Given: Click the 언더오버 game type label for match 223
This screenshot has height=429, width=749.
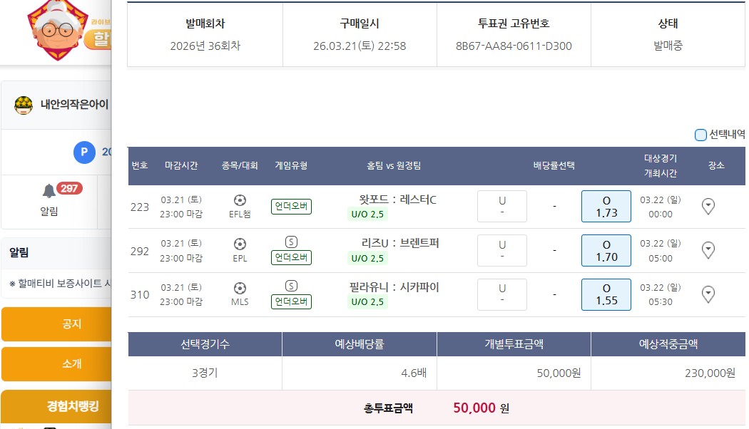Looking at the screenshot, I should coord(291,207).
